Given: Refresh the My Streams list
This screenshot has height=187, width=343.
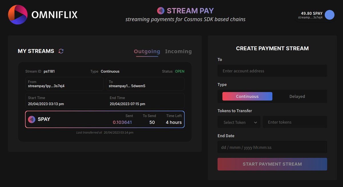Looking at the screenshot, I should click(61, 51).
